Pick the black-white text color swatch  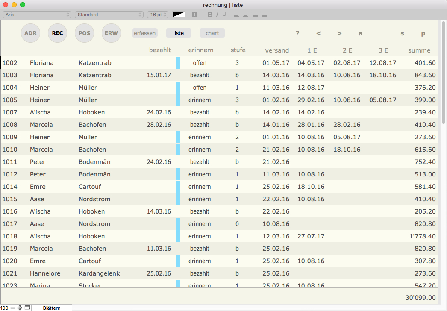pyautogui.click(x=179, y=15)
